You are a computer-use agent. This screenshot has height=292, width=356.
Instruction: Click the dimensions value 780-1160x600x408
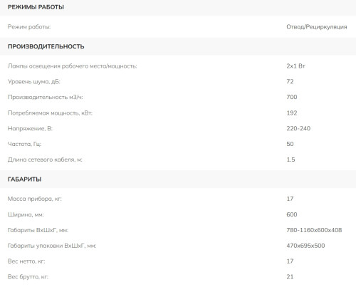pos(314,230)
